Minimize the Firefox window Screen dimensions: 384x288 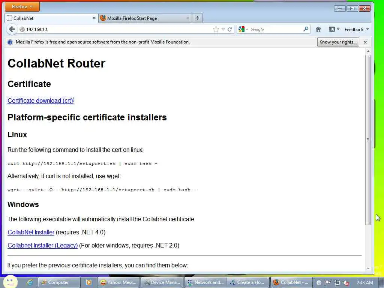tap(340, 9)
